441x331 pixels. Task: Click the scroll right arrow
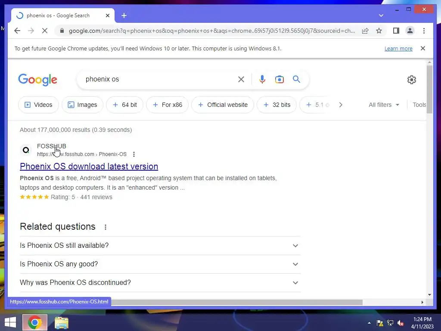422,302
